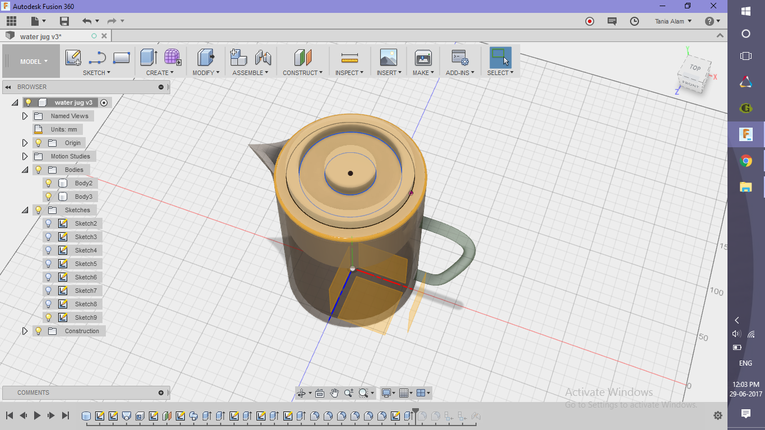Open the Grid and Snaps dropdown
Image resolution: width=765 pixels, height=430 pixels.
pyautogui.click(x=407, y=393)
